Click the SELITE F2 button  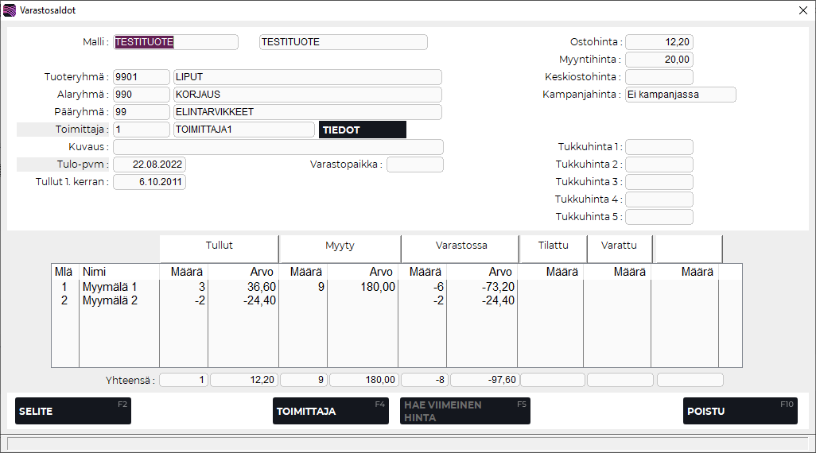[x=72, y=411]
